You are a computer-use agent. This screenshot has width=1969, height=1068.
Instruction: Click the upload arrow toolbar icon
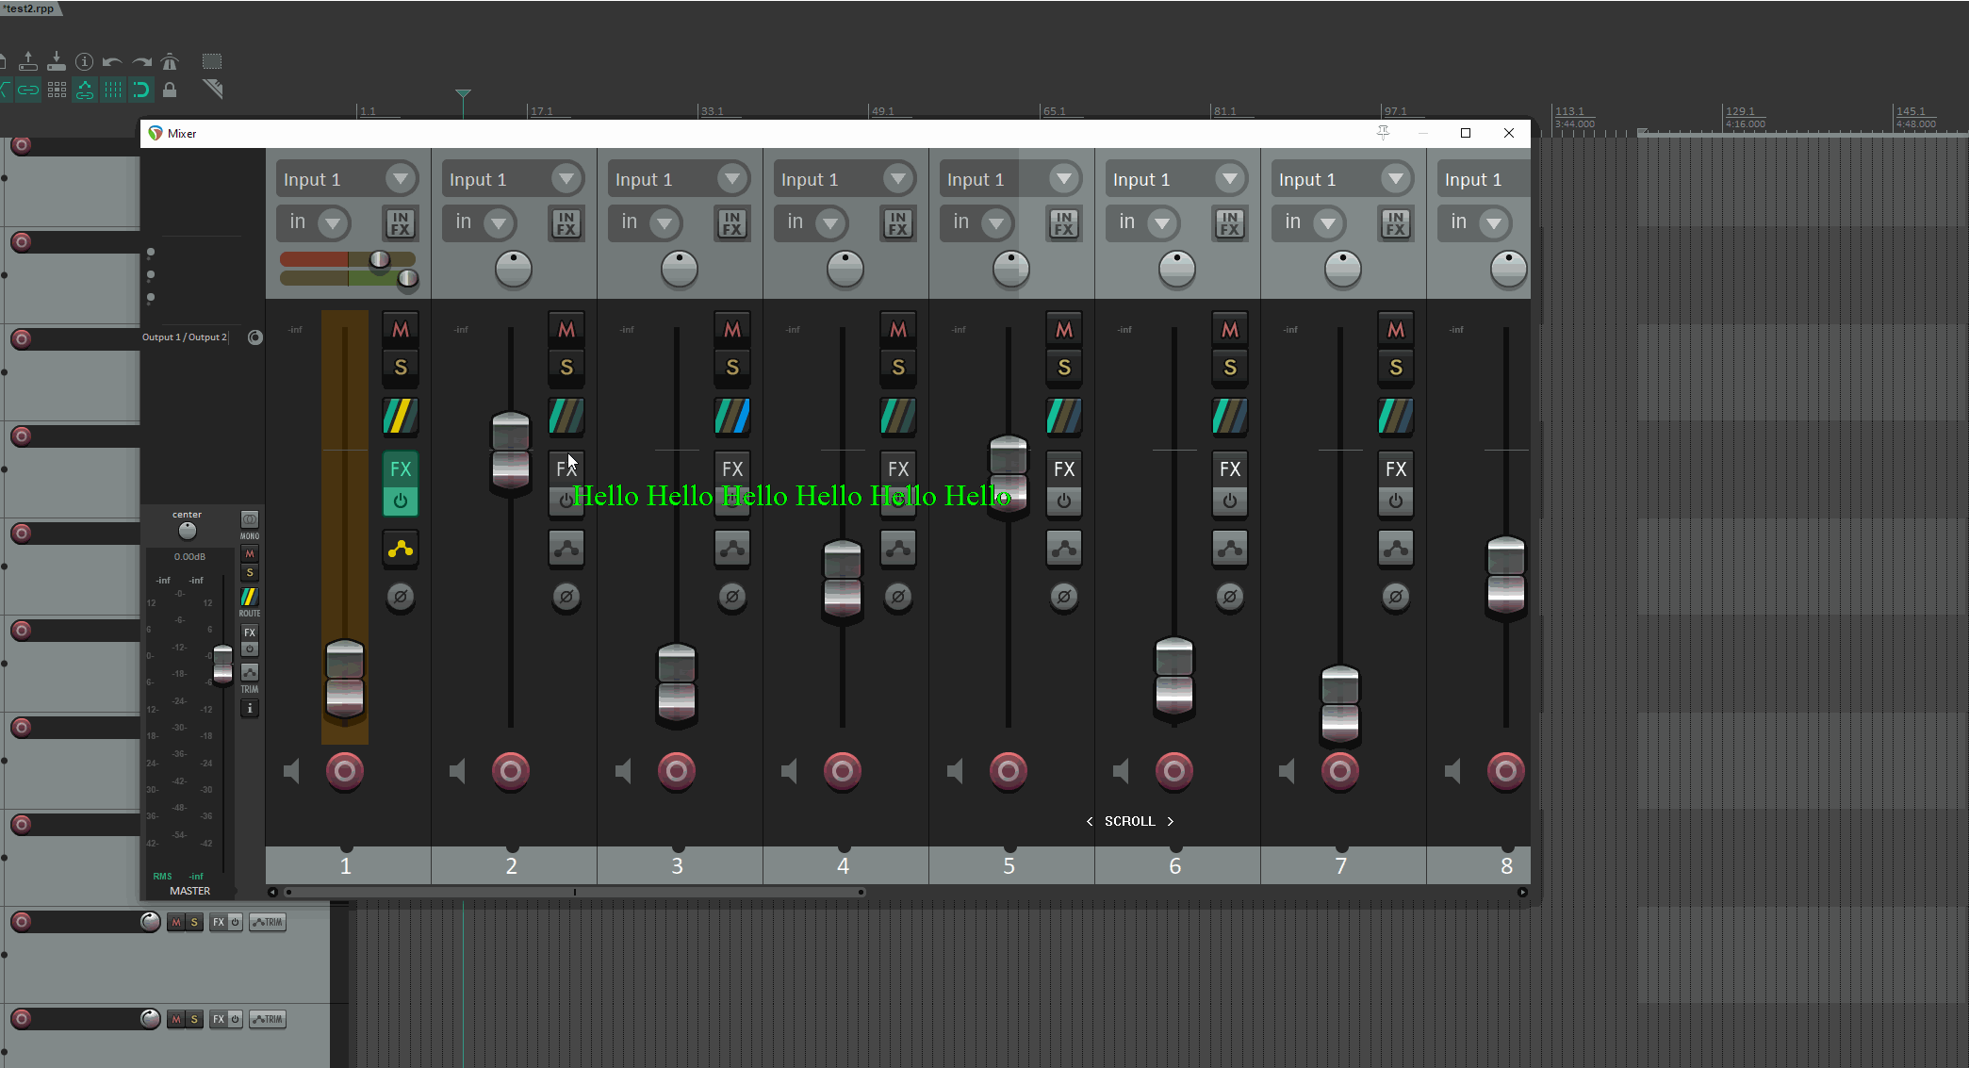28,62
